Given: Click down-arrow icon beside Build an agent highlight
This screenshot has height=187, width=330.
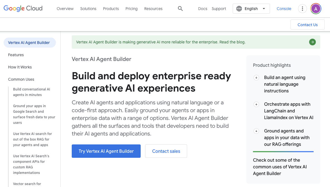Looking at the screenshot, I should click(256, 78).
